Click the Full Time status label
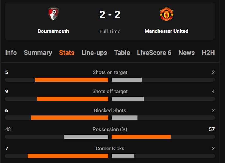Image resolution: width=225 pixels, height=163 pixels. pos(110,31)
